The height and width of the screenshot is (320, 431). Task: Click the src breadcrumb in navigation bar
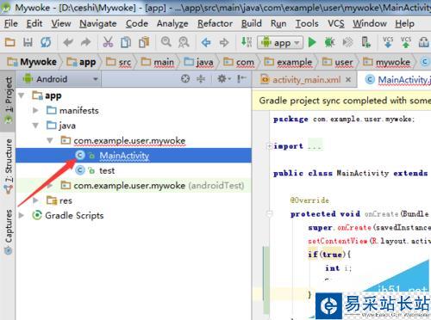(118, 62)
